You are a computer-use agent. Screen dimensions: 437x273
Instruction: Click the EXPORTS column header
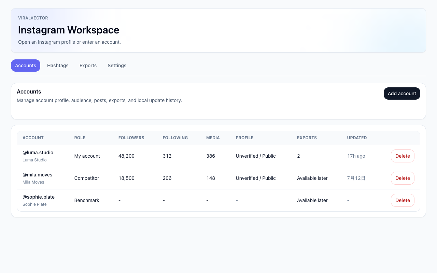(x=307, y=138)
